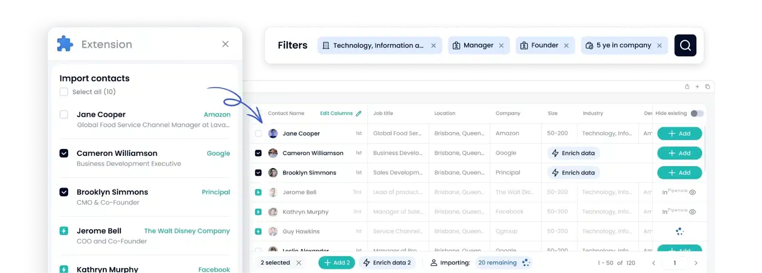Click the puzzle piece Extension icon
762x273 pixels.
pyautogui.click(x=65, y=44)
